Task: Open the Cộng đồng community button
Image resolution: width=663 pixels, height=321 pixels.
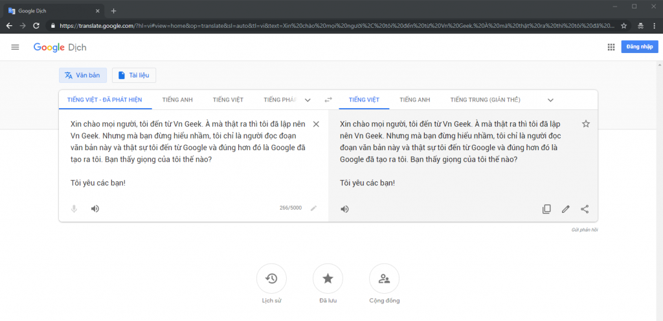Action: [385, 279]
